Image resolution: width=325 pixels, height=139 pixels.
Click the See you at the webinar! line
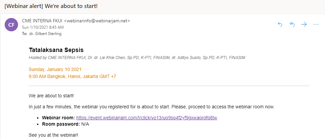click(x=53, y=135)
